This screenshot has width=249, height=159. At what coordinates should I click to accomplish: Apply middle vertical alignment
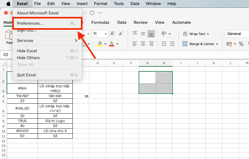pyautogui.click(x=143, y=33)
